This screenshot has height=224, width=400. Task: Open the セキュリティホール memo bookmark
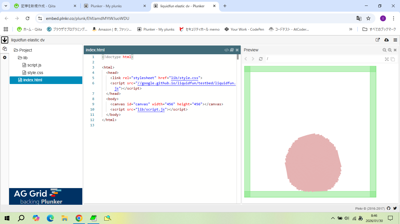[x=199, y=29]
